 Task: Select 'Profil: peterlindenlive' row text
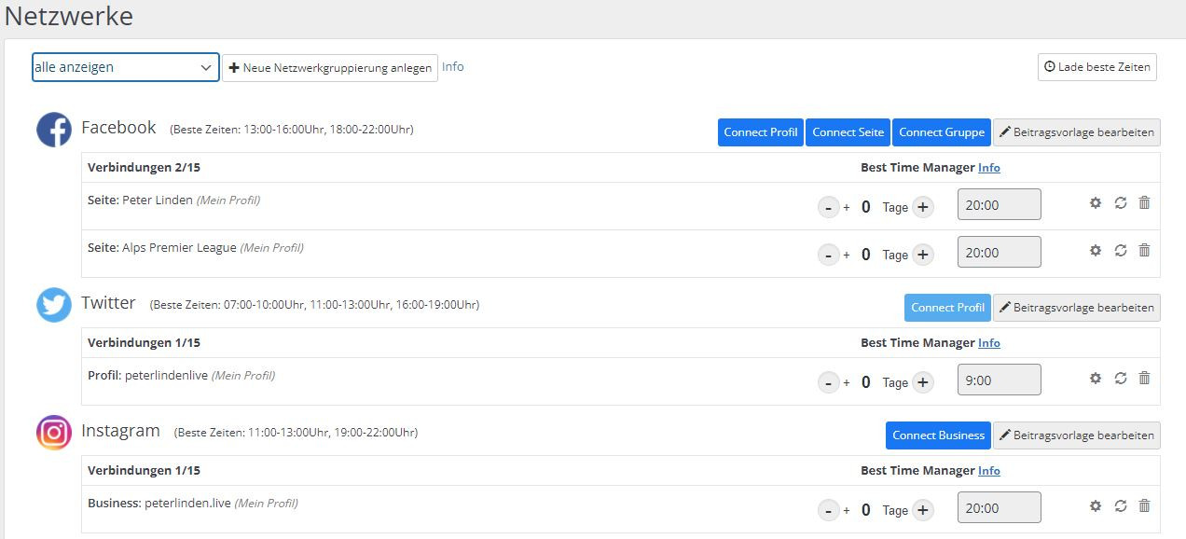pos(147,376)
